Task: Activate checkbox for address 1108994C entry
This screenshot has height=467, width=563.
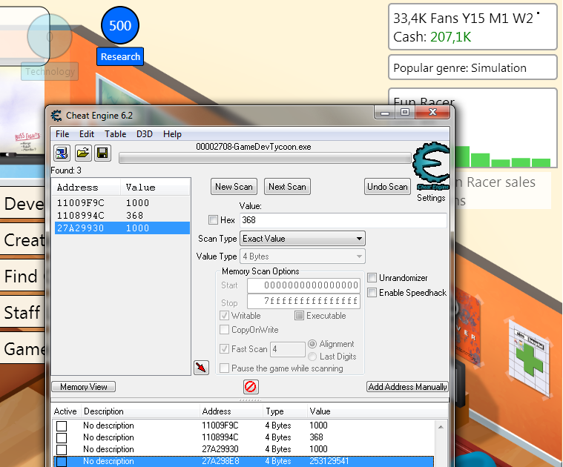Action: [62, 437]
